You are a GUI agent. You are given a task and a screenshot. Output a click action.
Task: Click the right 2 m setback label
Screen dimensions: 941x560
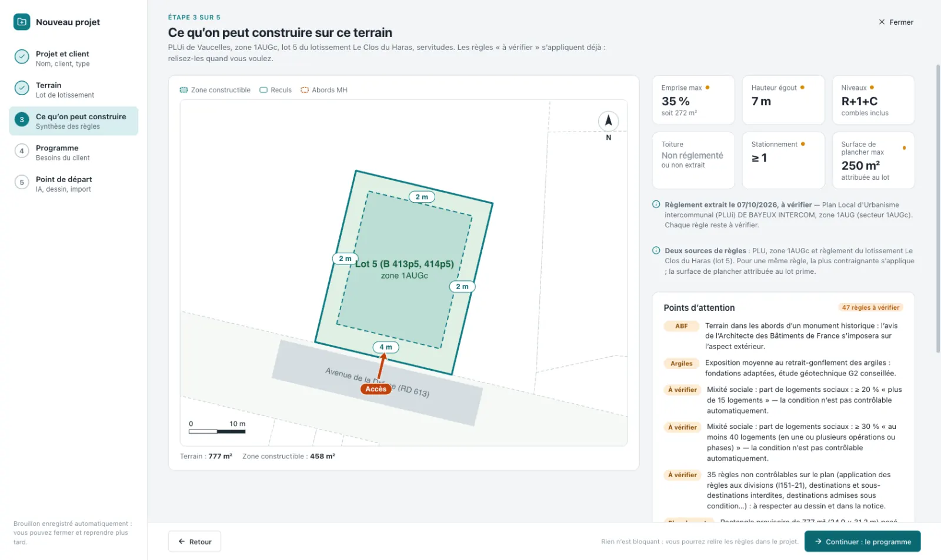click(462, 287)
